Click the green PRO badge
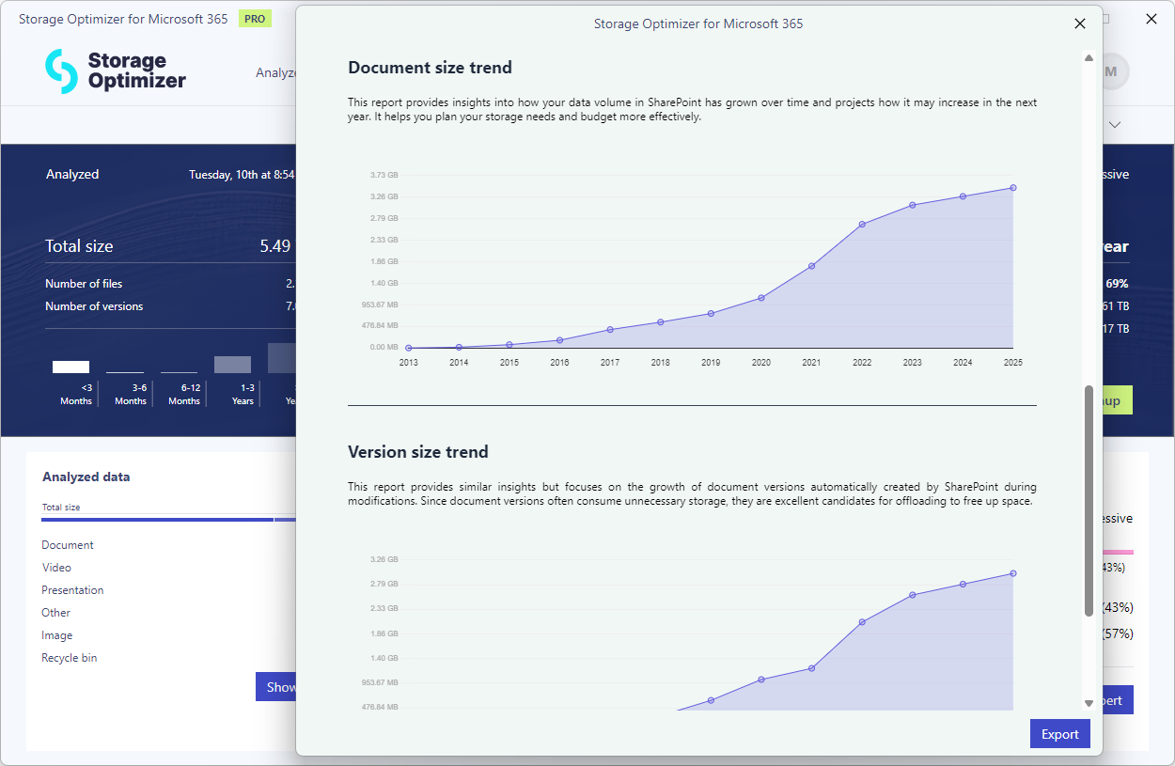Viewport: 1175px width, 766px height. [x=255, y=19]
